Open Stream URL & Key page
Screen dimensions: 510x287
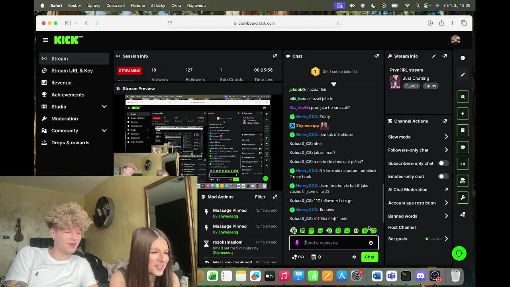tap(74, 71)
